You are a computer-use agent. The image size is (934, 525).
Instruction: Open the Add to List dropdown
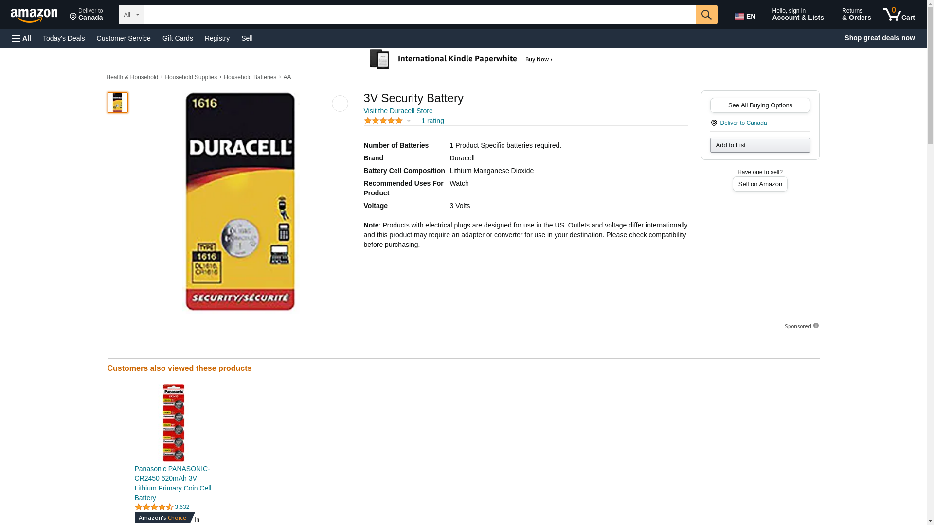pos(760,145)
